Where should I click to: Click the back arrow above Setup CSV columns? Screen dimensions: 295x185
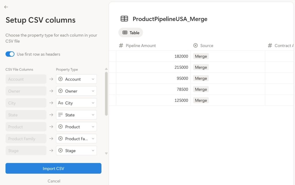tap(6, 7)
